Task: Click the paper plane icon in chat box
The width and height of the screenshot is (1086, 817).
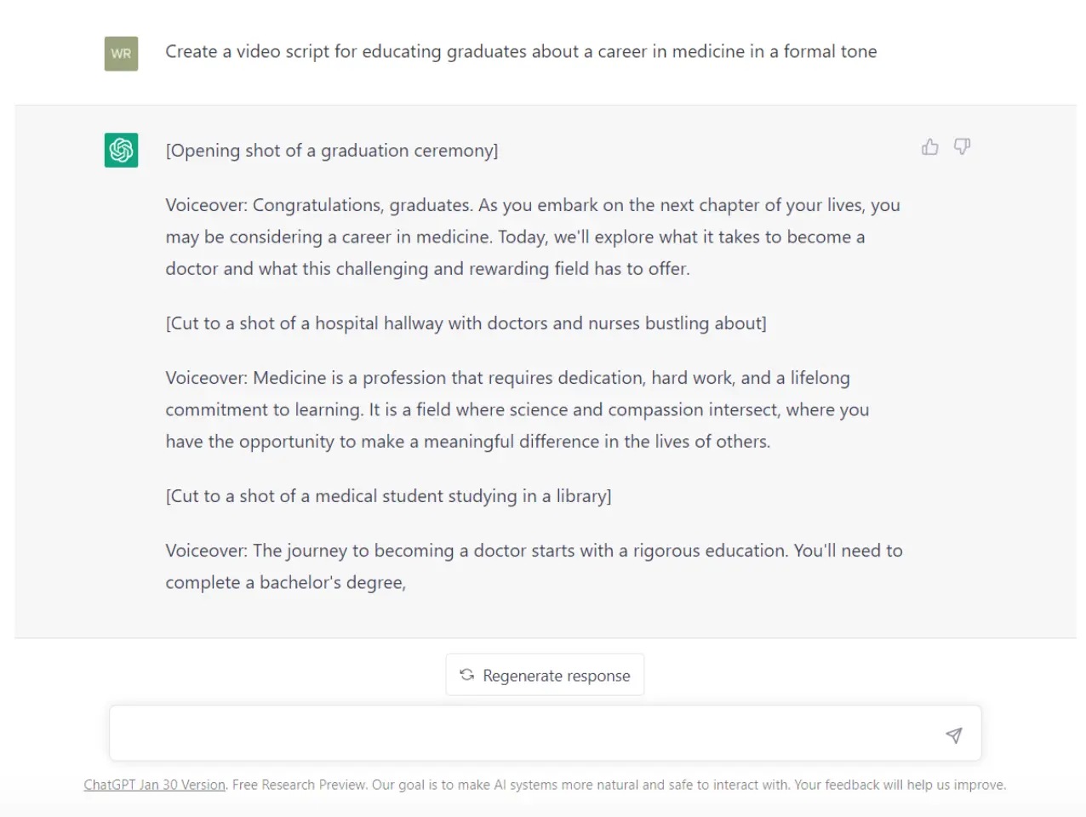Action: (953, 734)
